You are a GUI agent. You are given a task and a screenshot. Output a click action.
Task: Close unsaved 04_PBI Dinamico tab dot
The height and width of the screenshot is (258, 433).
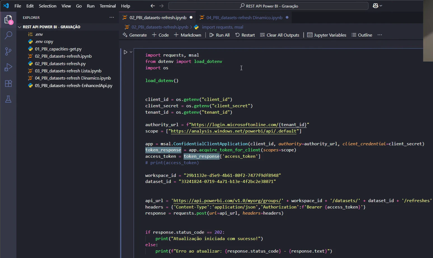point(287,17)
